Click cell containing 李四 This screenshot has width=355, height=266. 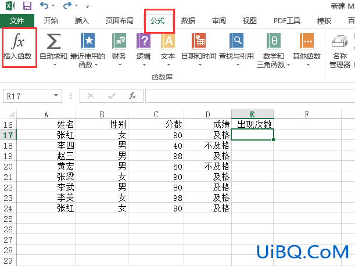point(46,145)
